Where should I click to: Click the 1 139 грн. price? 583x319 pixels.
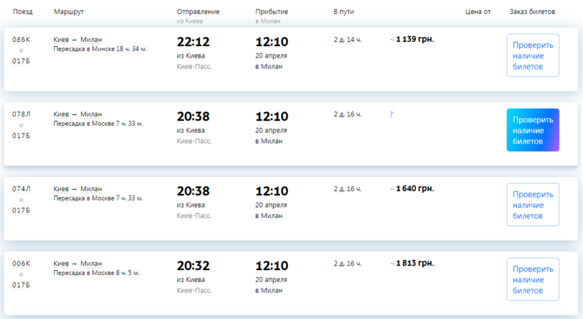[414, 40]
